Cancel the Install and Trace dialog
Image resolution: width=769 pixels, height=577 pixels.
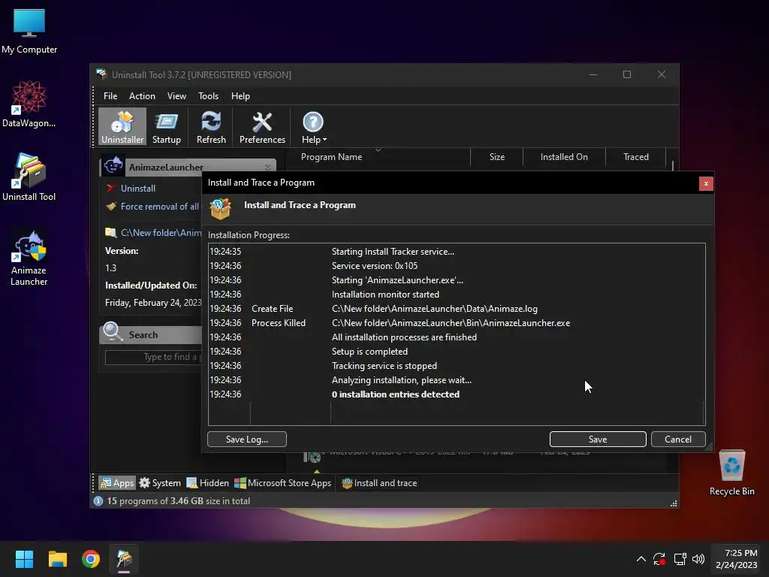pyautogui.click(x=678, y=439)
